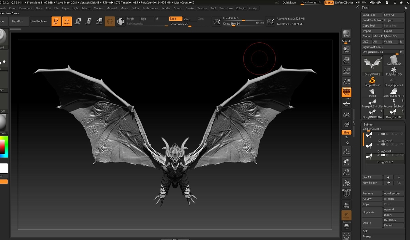Select the Scale tool in top shelf
410x240 pixels.
coord(88,22)
